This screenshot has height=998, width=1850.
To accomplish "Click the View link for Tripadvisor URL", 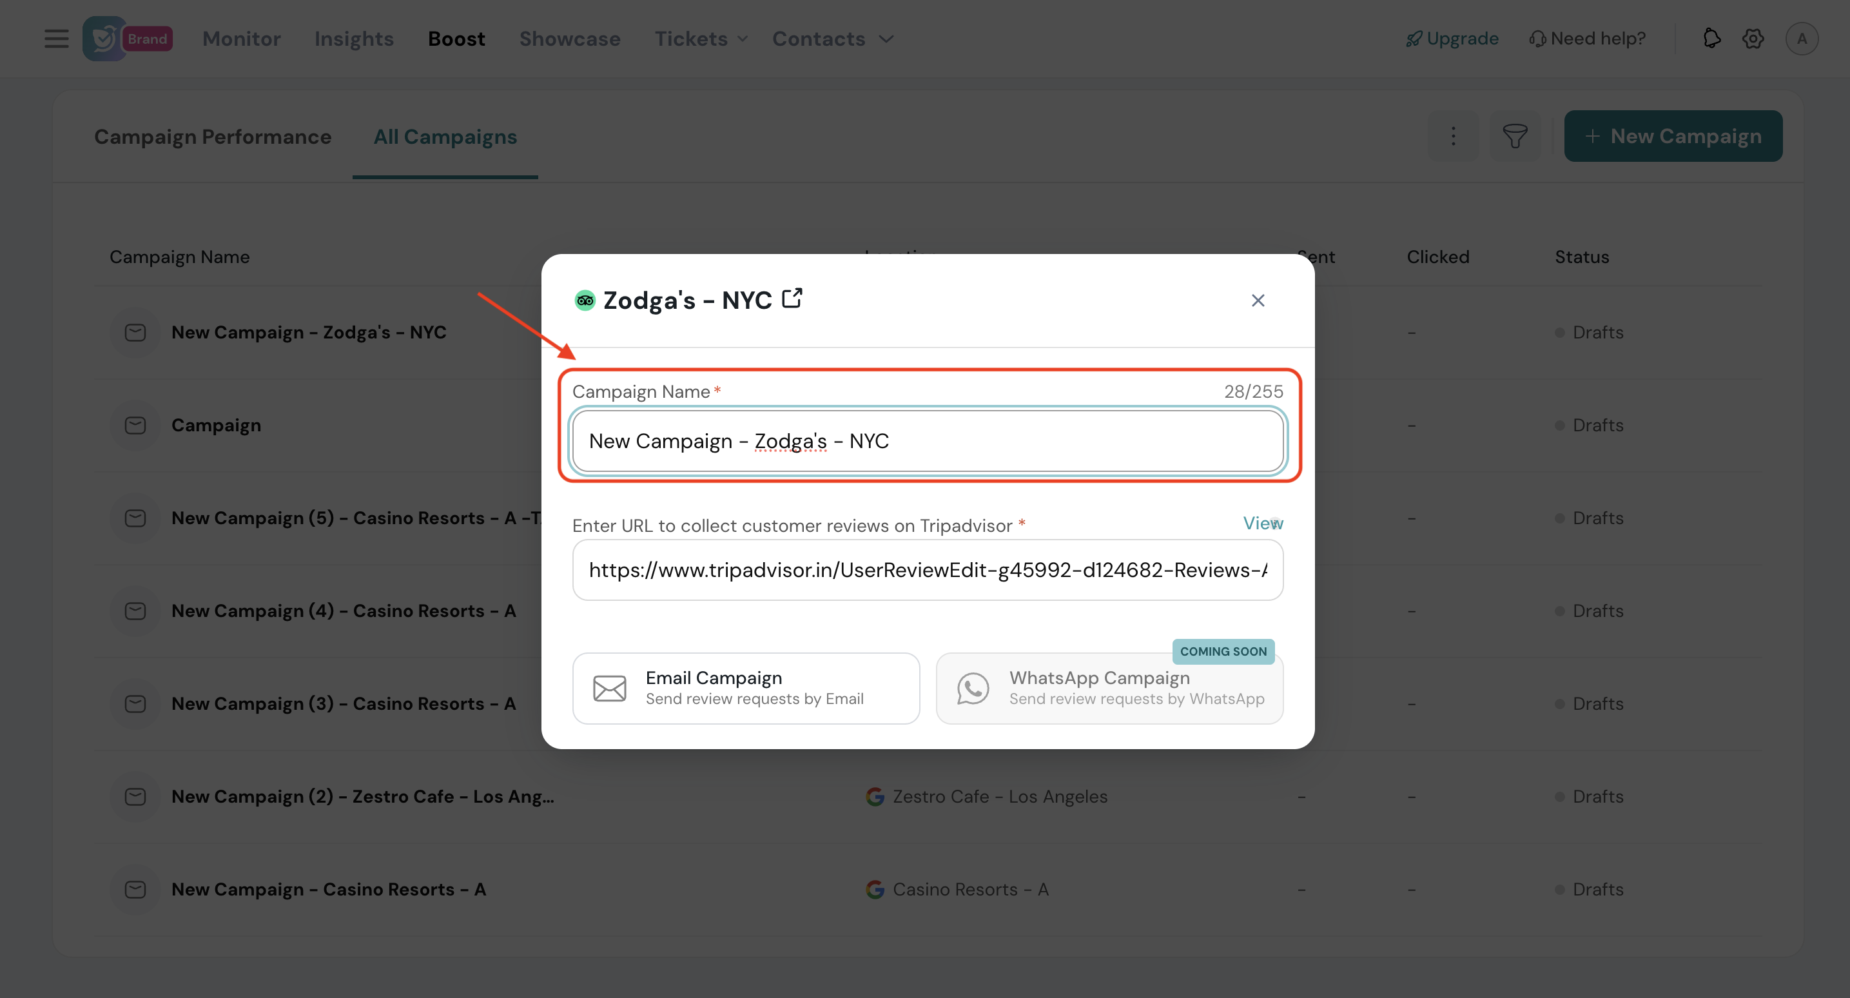I will (1263, 523).
